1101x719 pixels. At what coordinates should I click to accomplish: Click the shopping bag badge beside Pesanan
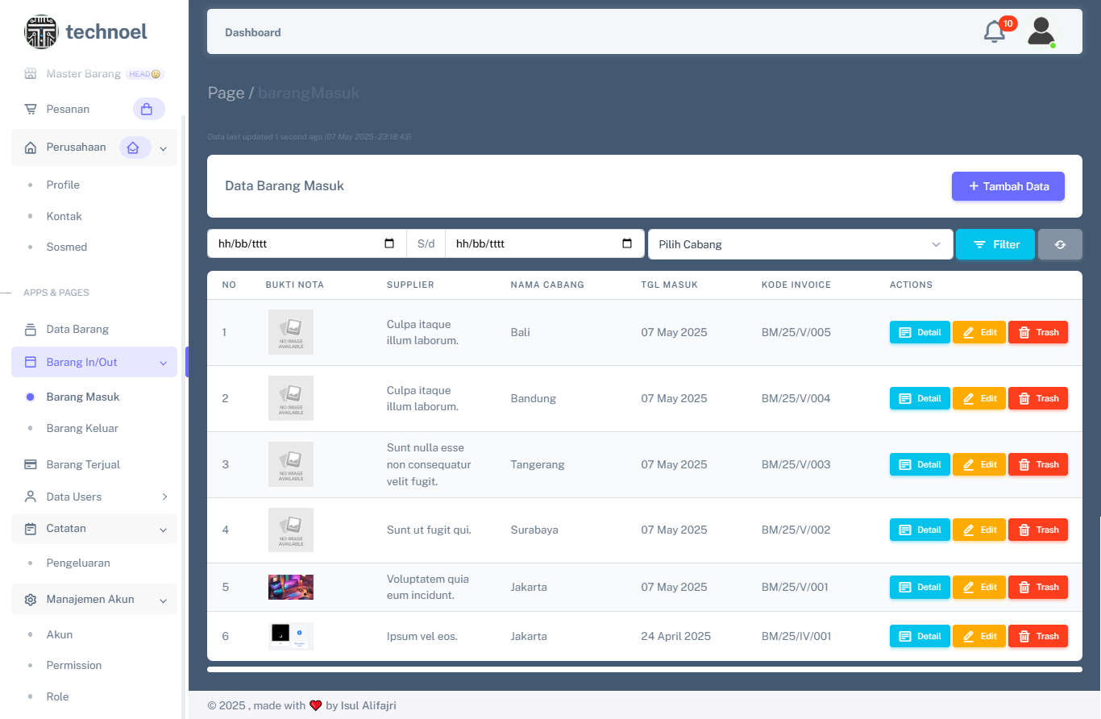pyautogui.click(x=148, y=109)
